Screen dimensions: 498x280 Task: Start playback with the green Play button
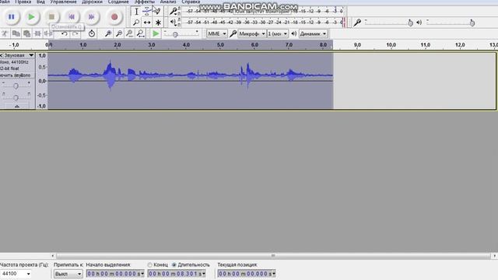[x=31, y=17]
